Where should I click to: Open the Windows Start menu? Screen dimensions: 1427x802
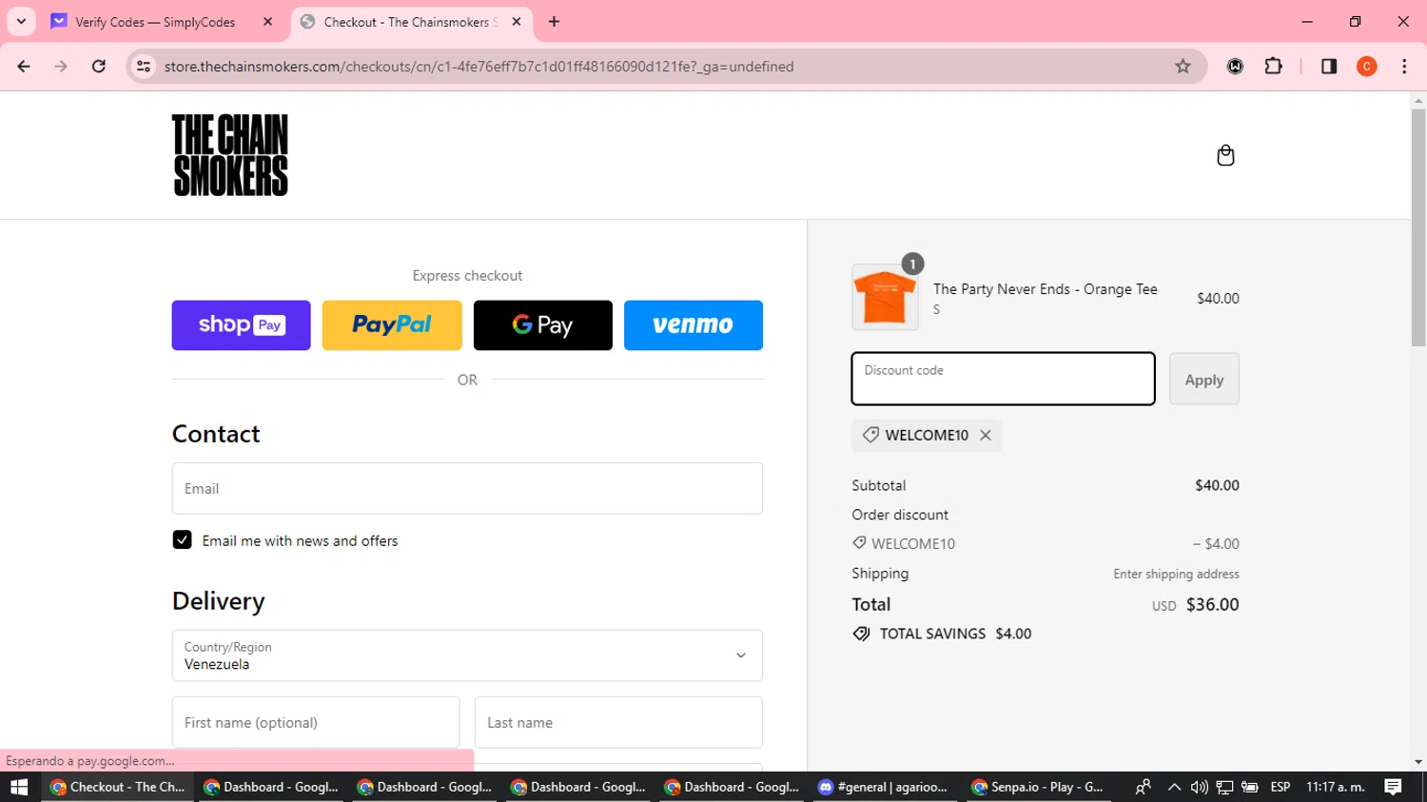click(19, 787)
